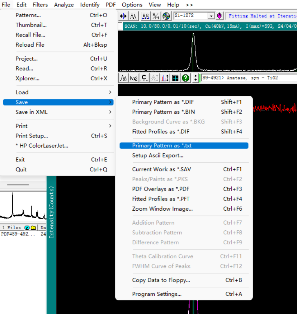Click the colored bars intensity scale icon
Image resolution: width=297 pixels, height=314 pixels.
coord(165,78)
